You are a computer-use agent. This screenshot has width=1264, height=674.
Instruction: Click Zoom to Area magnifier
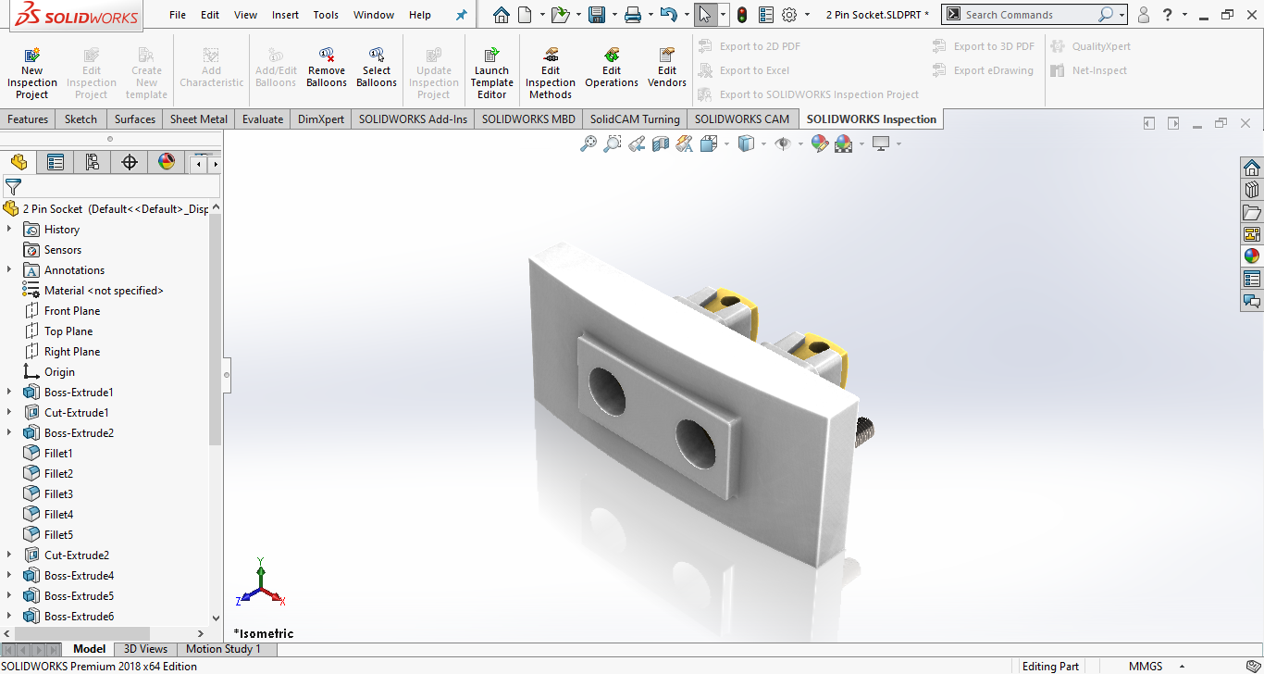[613, 144]
